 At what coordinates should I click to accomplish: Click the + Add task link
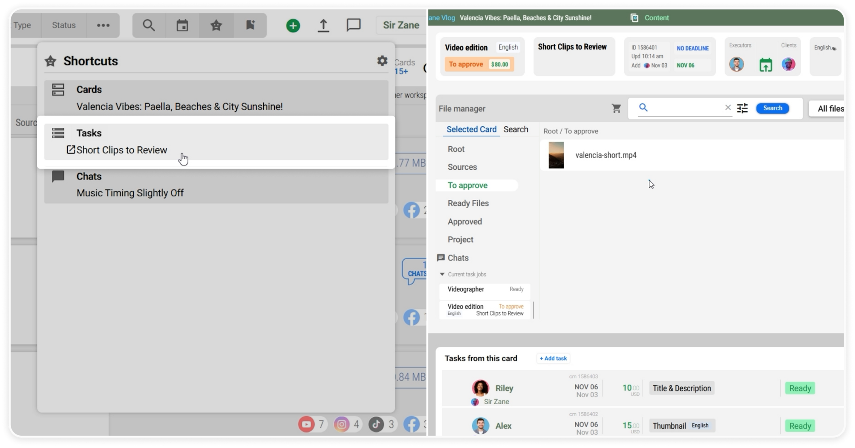coord(553,358)
